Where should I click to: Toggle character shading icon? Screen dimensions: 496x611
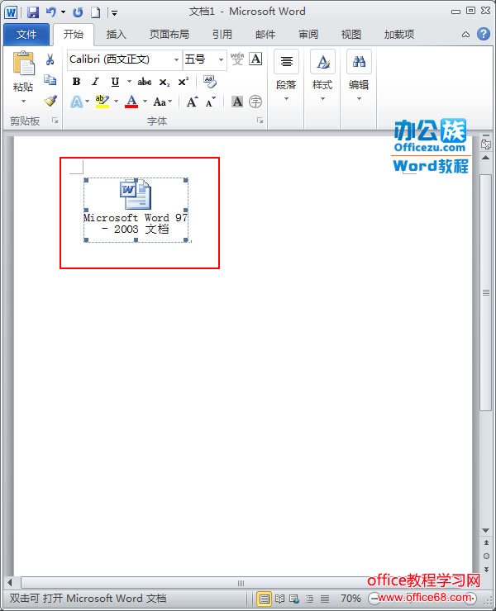[x=237, y=102]
